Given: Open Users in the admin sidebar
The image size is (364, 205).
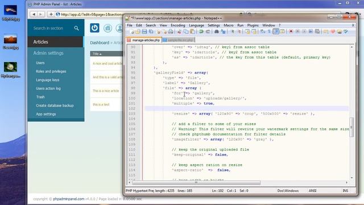Looking at the screenshot, I should (40, 63).
